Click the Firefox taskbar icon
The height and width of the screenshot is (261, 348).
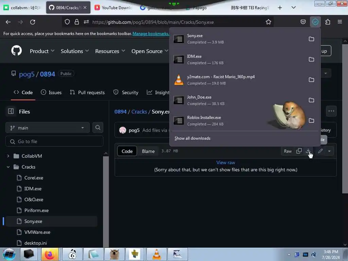50,254
